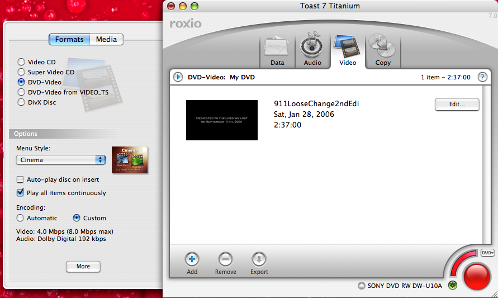498x298 pixels.
Task: Choose DVD-Video from VIDEO_TS option
Action: 21,92
